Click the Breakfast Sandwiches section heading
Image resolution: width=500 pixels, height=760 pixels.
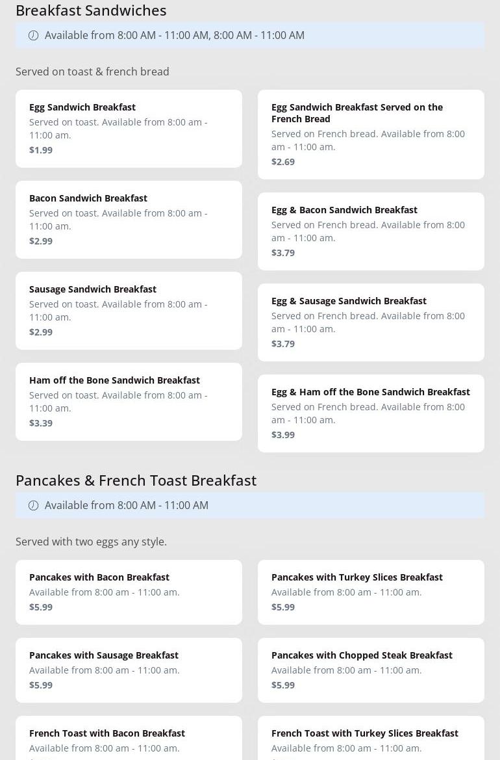coord(91,10)
